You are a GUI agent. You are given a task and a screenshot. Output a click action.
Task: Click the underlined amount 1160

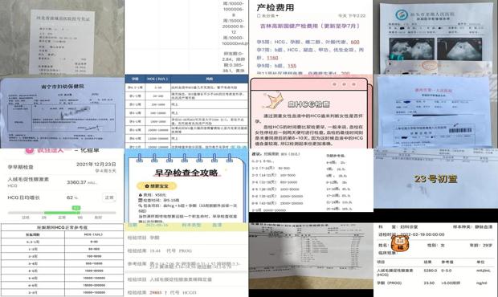pos(272,58)
